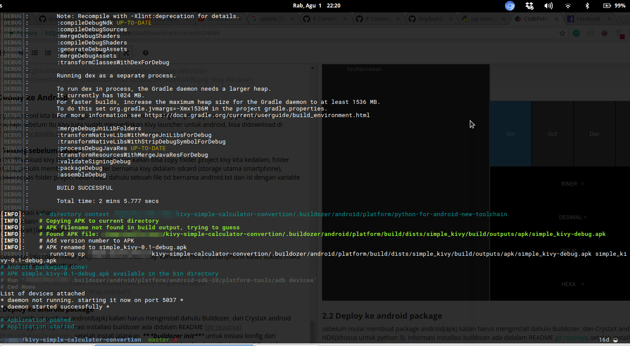Open the '[git reponya]' link in the editor pane
The width and height of the screenshot is (630, 346).
click(223, 327)
